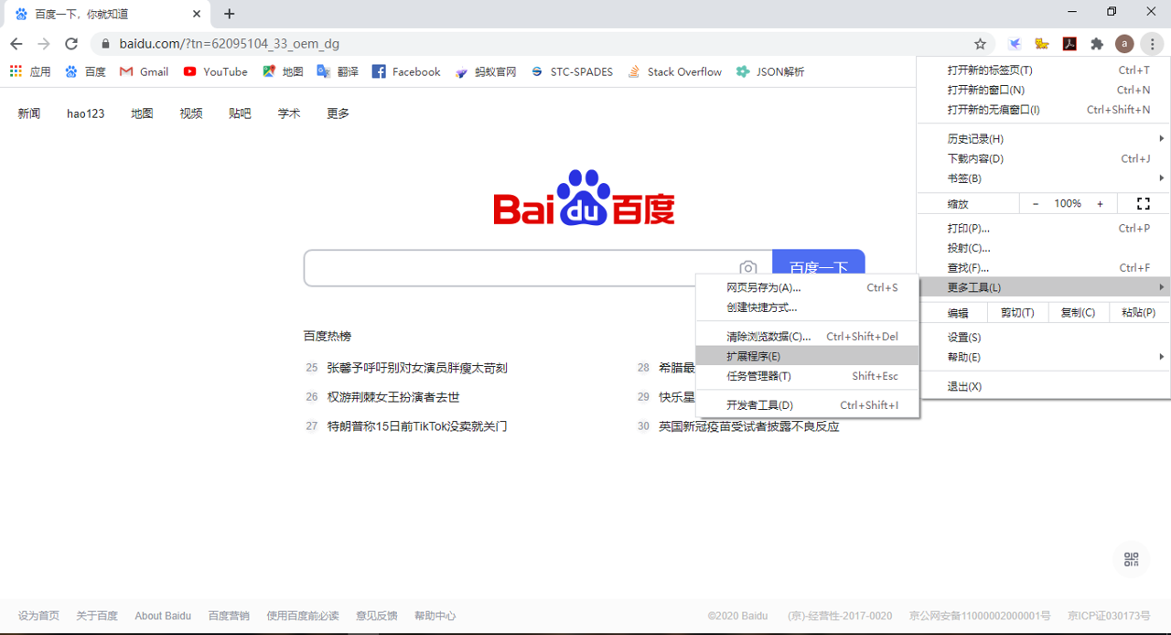Open the Stack Overflow bookmark
Viewport: 1171px width, 635px height.
(674, 71)
